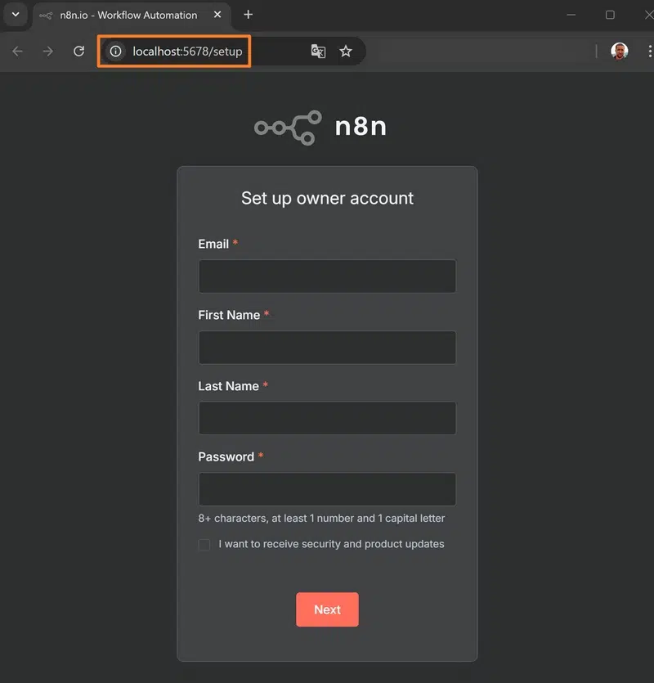The image size is (654, 683).
Task: Bookmark this page using the star icon
Action: 346,50
